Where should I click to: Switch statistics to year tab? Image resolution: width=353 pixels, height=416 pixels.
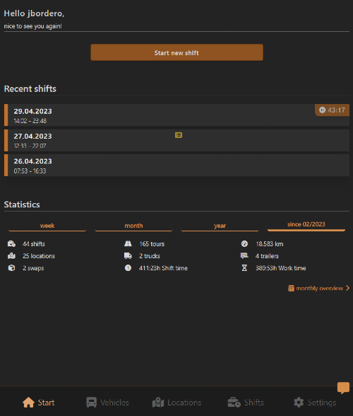(x=220, y=226)
